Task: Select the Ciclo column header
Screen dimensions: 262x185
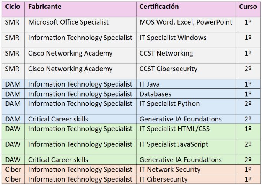Action: pyautogui.click(x=13, y=9)
